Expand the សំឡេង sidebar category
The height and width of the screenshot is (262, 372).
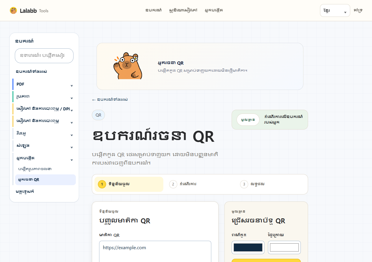click(x=44, y=146)
